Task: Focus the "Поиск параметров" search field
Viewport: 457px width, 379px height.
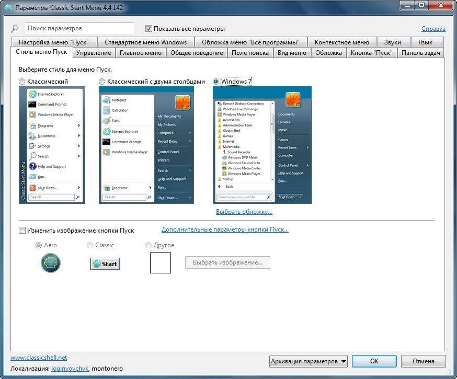Action: (79, 29)
